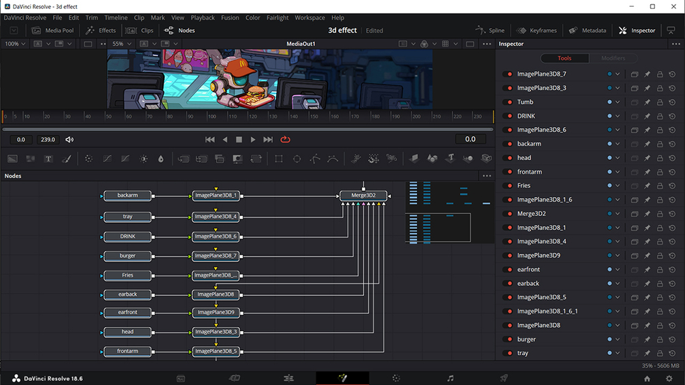This screenshot has height=385, width=685.
Task: Expand the ImagePlane3D9 tool chevron
Action: click(x=618, y=256)
